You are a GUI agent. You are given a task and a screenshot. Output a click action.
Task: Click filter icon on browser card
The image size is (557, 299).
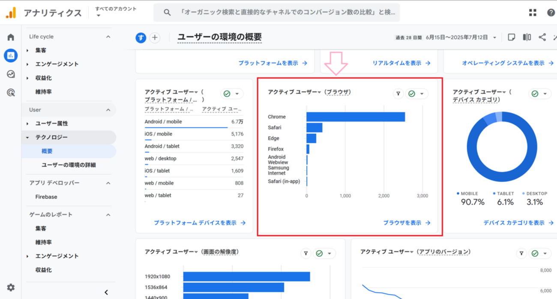(x=398, y=94)
